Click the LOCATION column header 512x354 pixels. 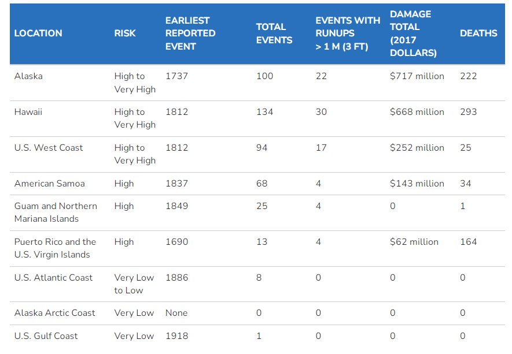(x=38, y=33)
